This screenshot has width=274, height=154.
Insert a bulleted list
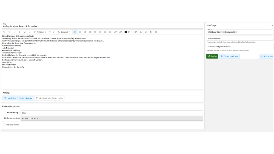(105, 32)
